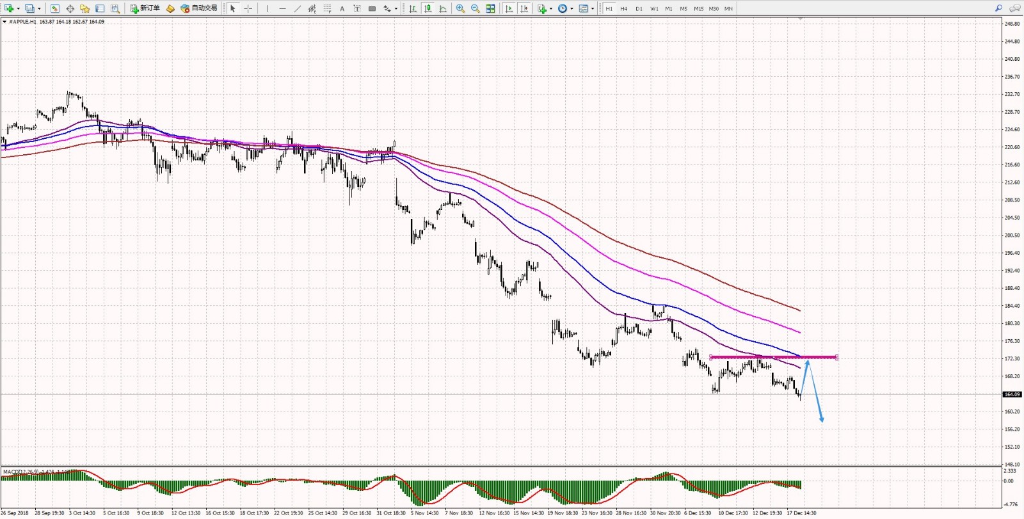Click the Zoom Out magnifier icon

click(476, 8)
